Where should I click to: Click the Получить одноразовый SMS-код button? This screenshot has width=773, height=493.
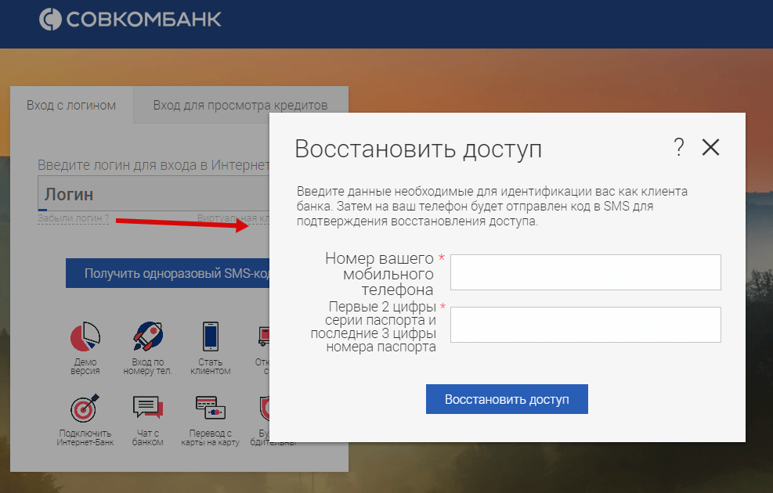point(168,274)
